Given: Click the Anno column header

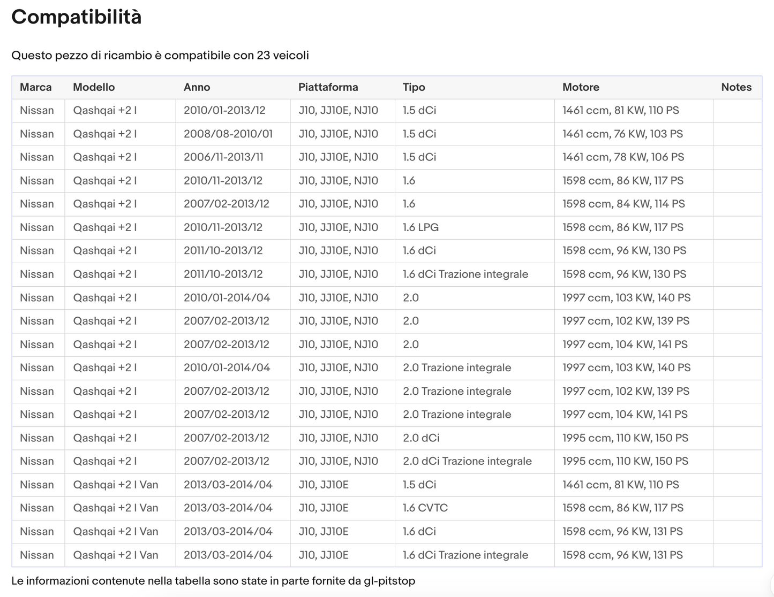Looking at the screenshot, I should click(x=197, y=87).
